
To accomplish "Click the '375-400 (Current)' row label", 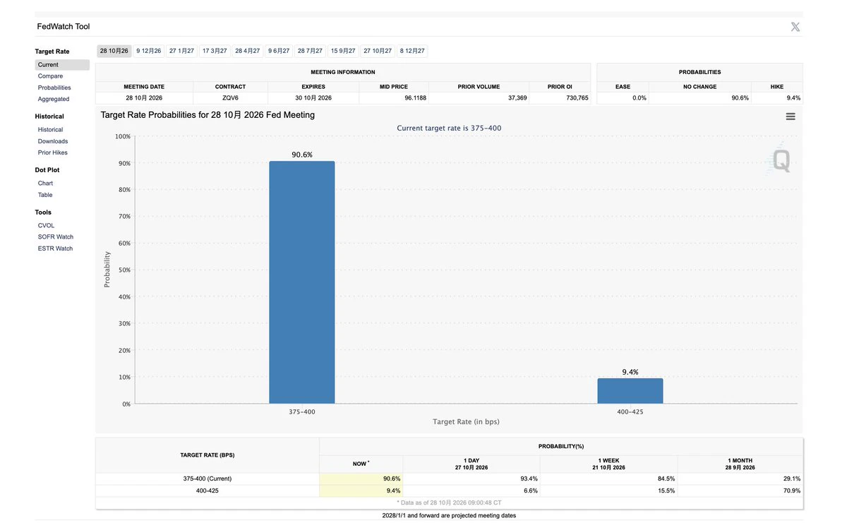I will (x=208, y=479).
